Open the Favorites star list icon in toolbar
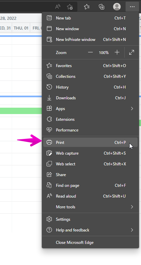 (x=87, y=7)
